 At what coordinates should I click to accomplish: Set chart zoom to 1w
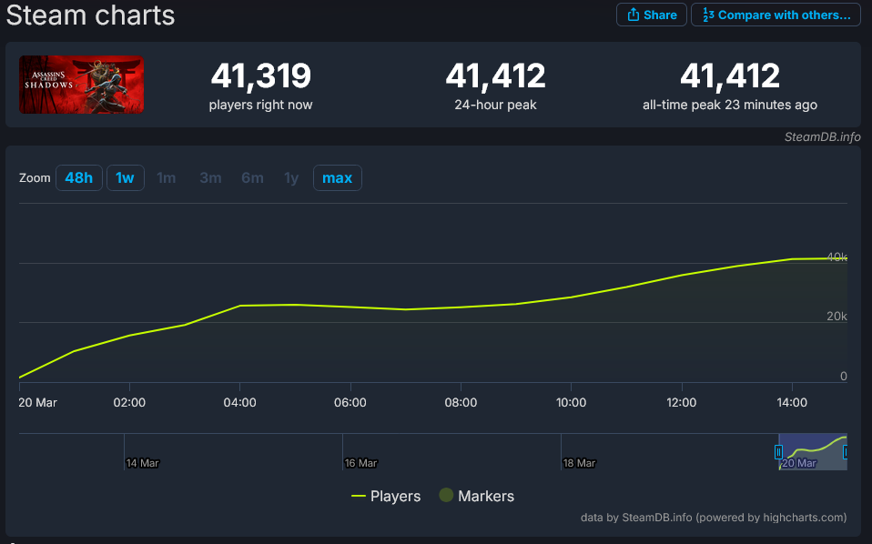[x=125, y=177]
